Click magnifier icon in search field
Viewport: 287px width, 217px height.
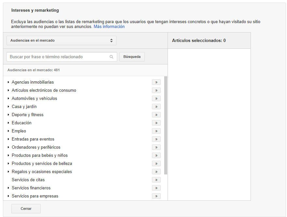click(112, 57)
